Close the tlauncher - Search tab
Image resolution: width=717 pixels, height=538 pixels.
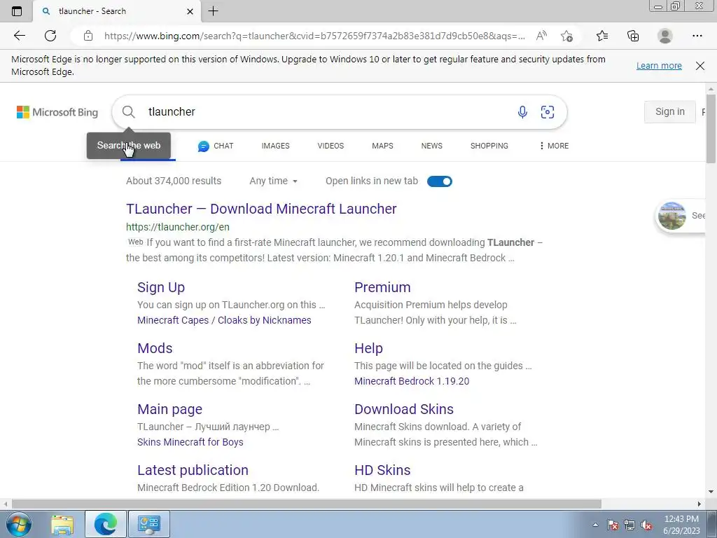coord(190,11)
